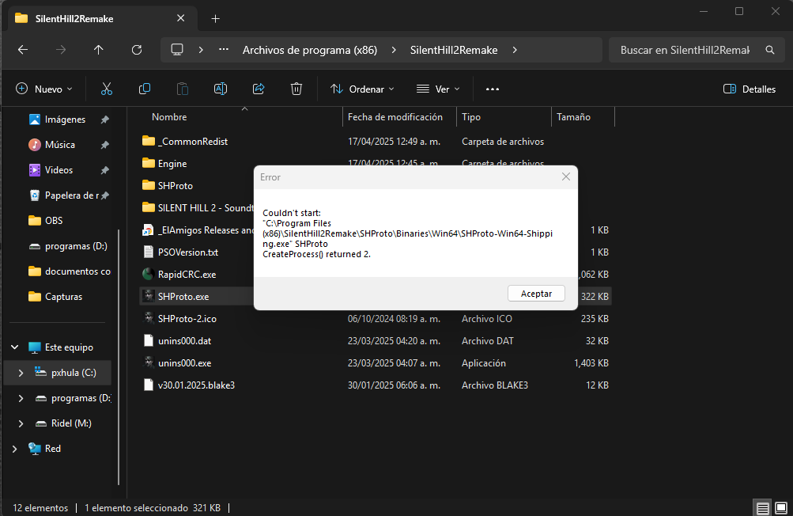Switch to large thumbnails view icon in status bar
This screenshot has width=793, height=516.
coord(781,507)
